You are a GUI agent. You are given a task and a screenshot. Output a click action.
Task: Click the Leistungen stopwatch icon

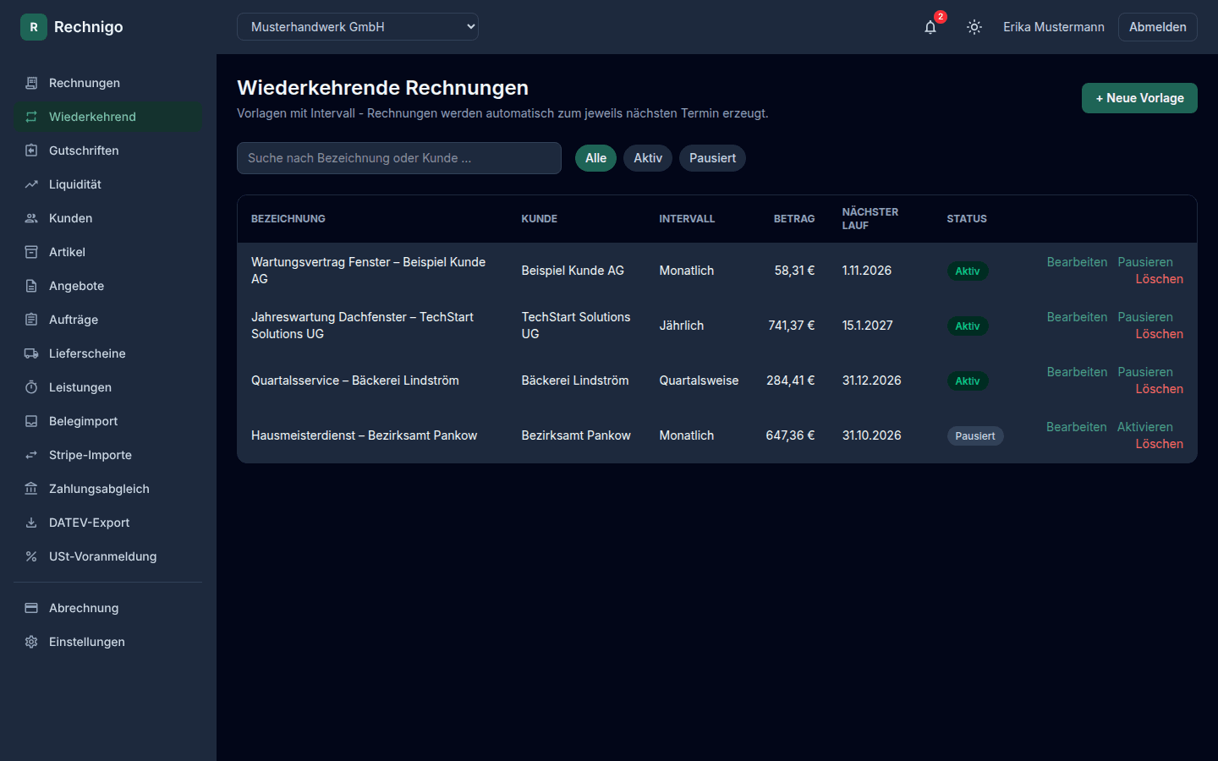pyautogui.click(x=31, y=387)
